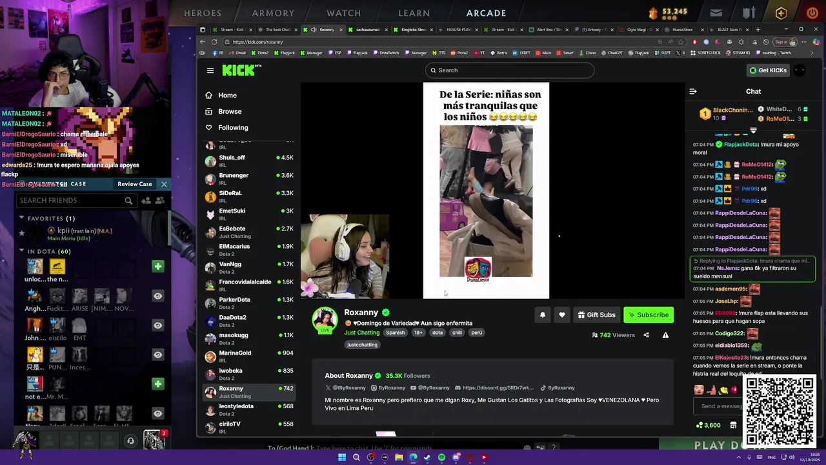Open Roxanny's TikTok ByRoxanny link

(x=558, y=388)
